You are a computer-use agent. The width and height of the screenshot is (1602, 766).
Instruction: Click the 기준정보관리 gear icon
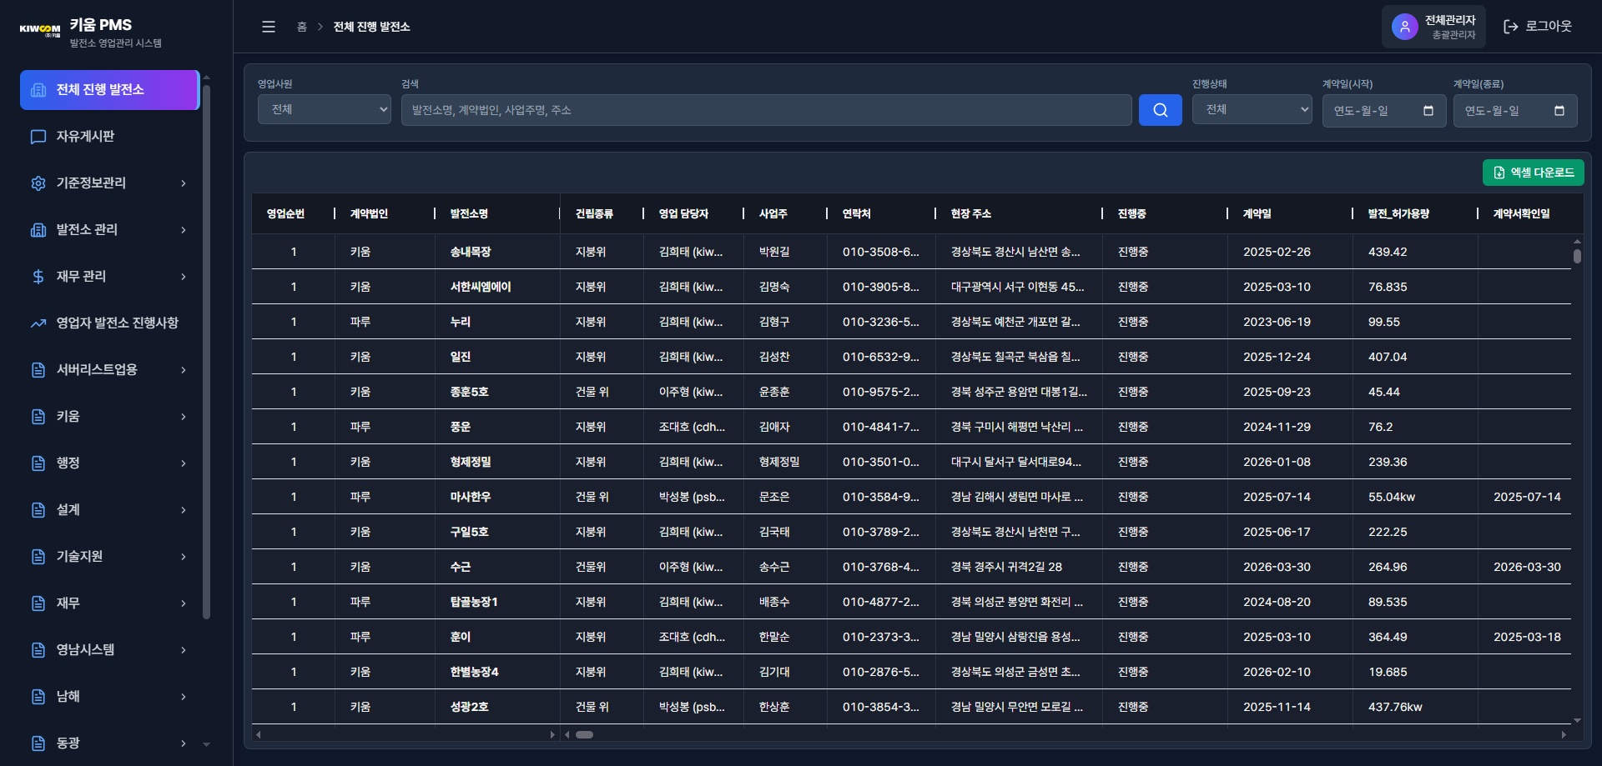(38, 183)
